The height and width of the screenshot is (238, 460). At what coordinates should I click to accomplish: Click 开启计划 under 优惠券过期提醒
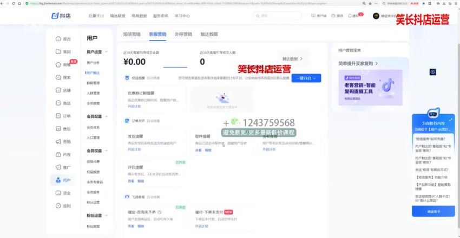tap(134, 107)
